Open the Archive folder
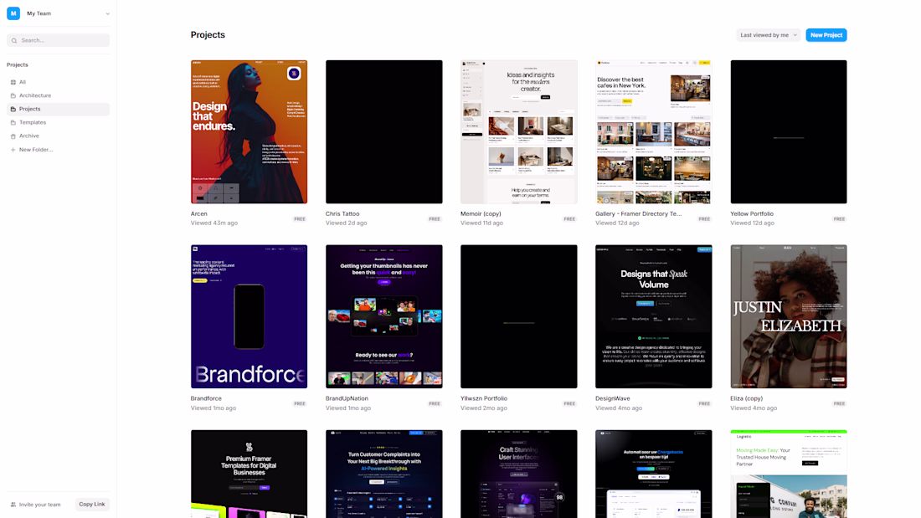921x518 pixels. [58, 136]
